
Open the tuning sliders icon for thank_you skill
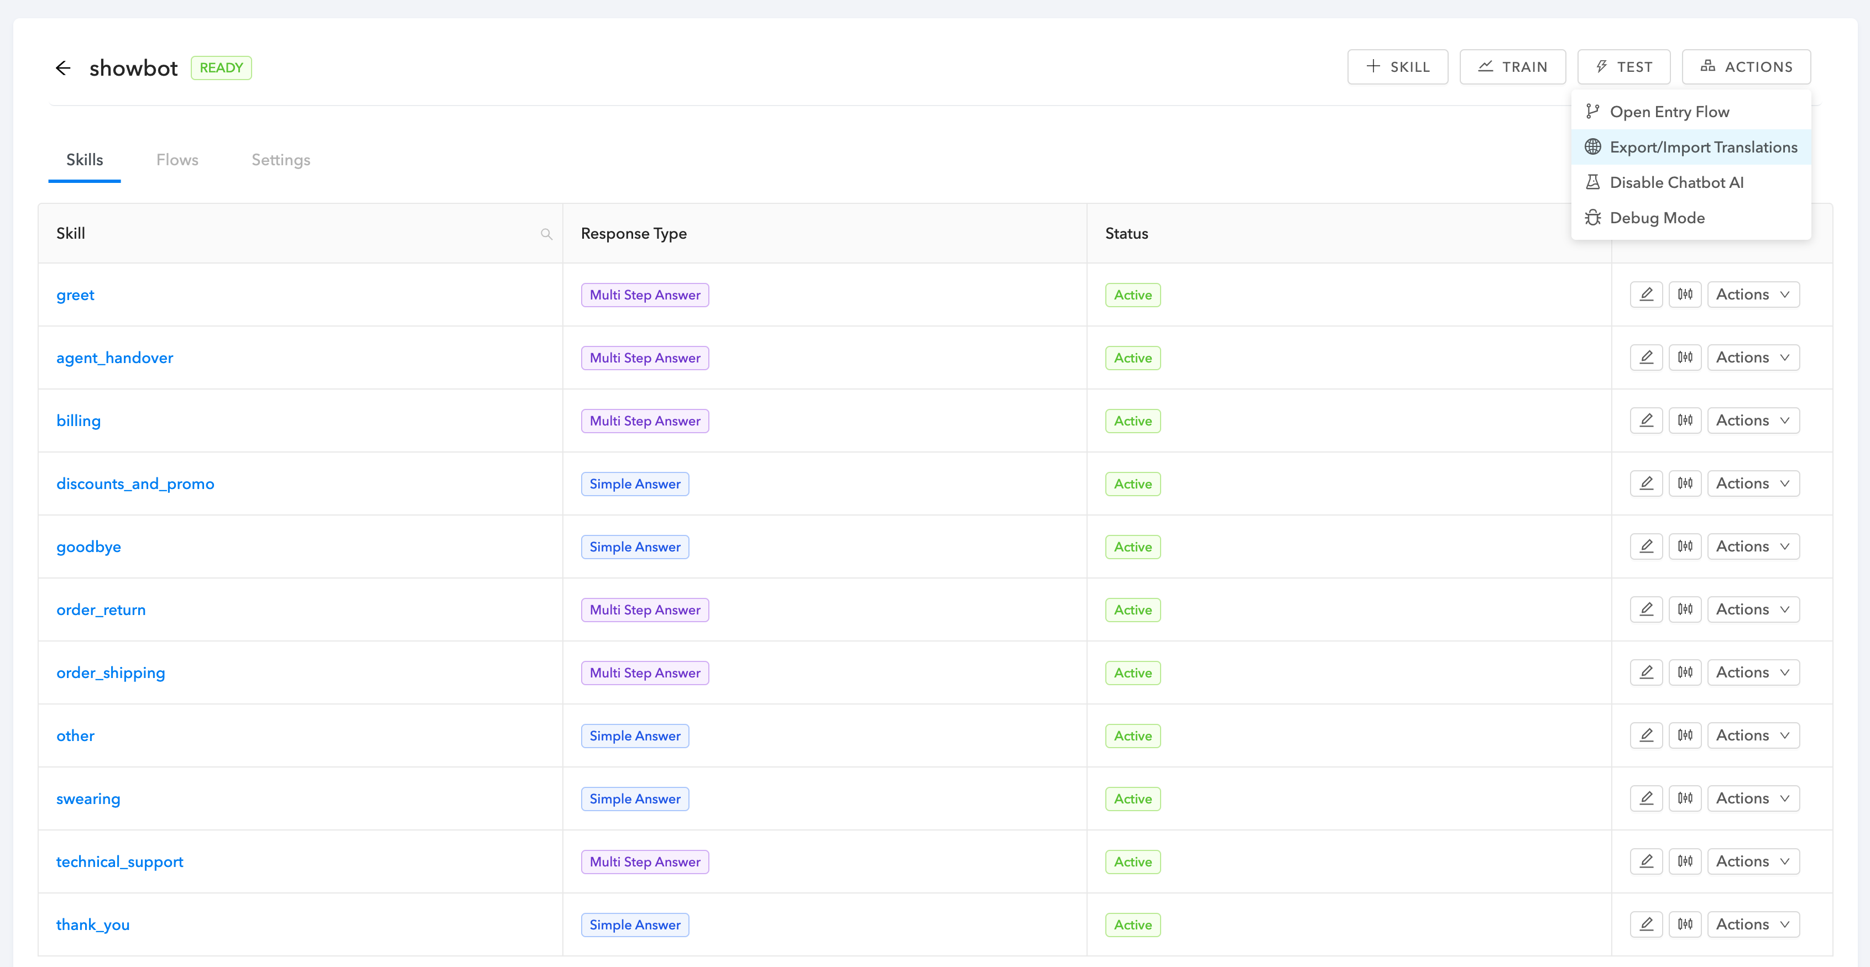[x=1684, y=924]
